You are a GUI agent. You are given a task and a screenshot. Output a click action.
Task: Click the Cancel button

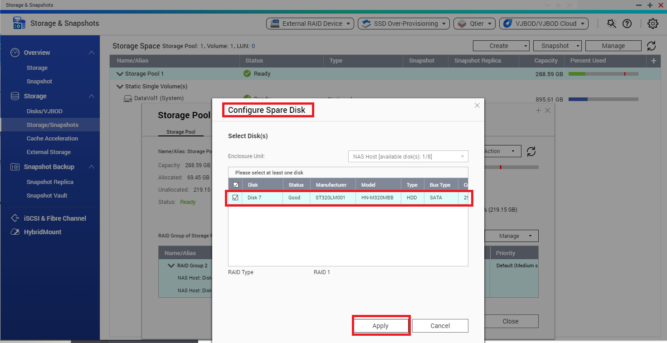coord(440,326)
